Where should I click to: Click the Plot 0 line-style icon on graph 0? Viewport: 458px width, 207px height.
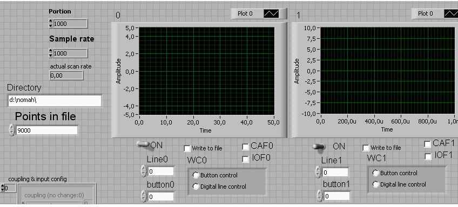point(271,13)
